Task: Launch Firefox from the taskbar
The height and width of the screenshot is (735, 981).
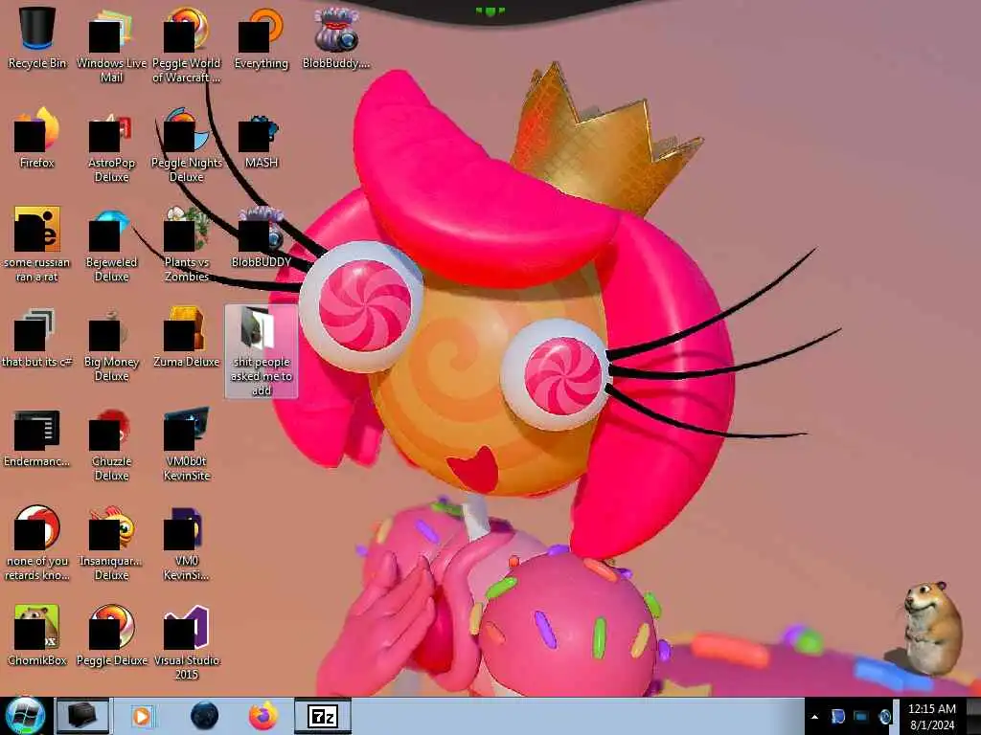Action: [x=263, y=716]
